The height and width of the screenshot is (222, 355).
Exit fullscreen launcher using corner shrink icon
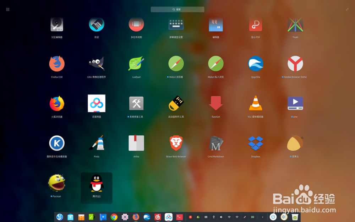347,9
